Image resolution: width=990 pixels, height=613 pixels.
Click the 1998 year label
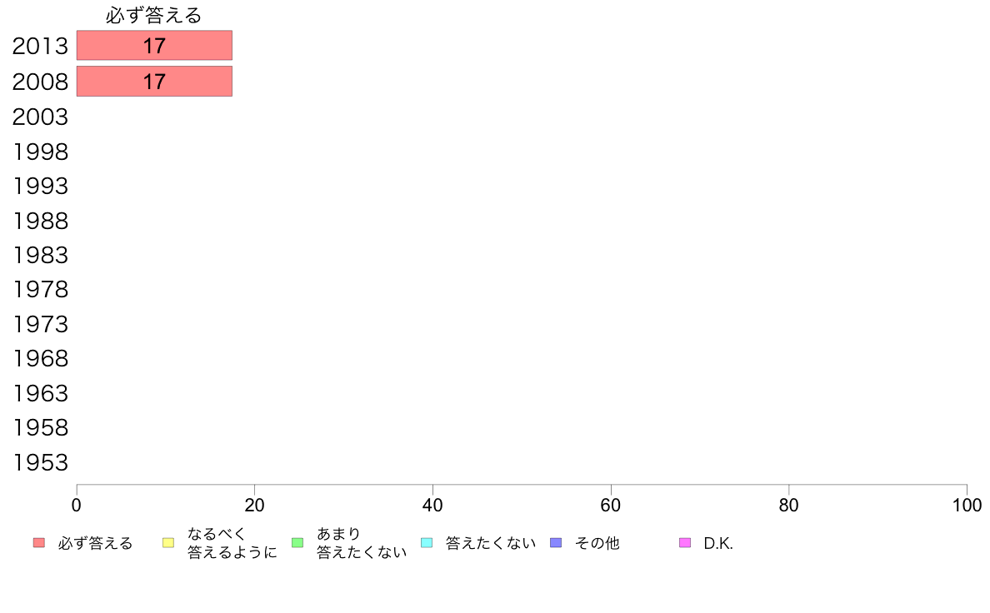[40, 152]
